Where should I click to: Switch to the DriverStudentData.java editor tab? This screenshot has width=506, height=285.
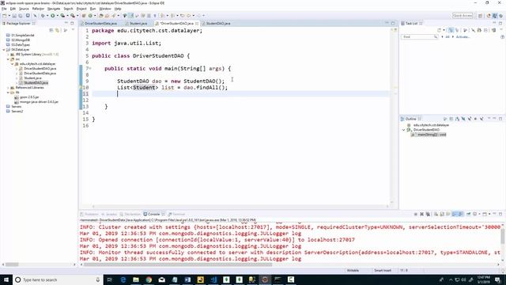pos(100,23)
